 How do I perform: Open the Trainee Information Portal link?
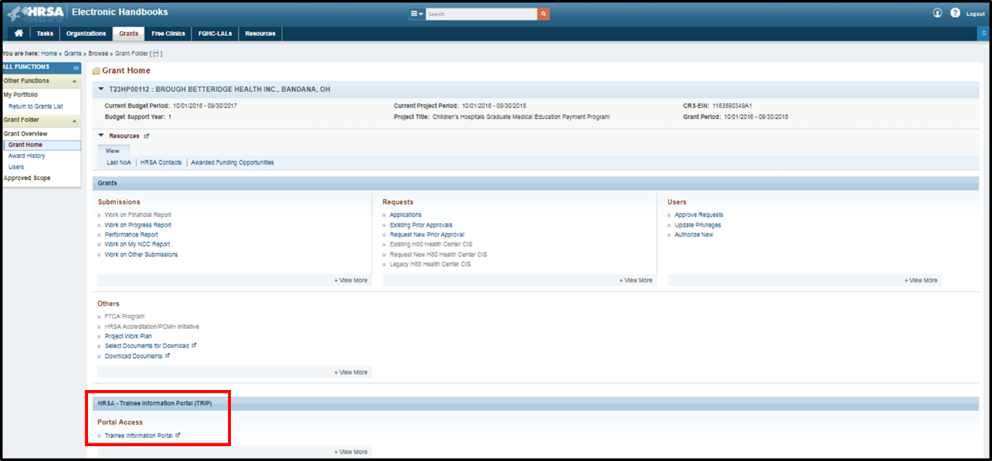139,436
